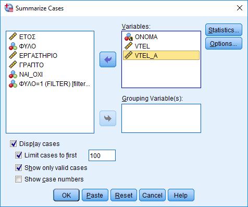Open the Options dialog

coord(224,43)
